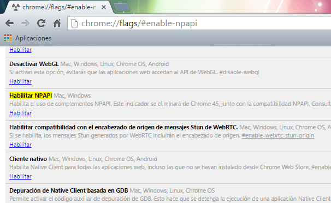The height and width of the screenshot is (203, 331).
Task: Click the forward navigation arrow
Action: pos(25,23)
